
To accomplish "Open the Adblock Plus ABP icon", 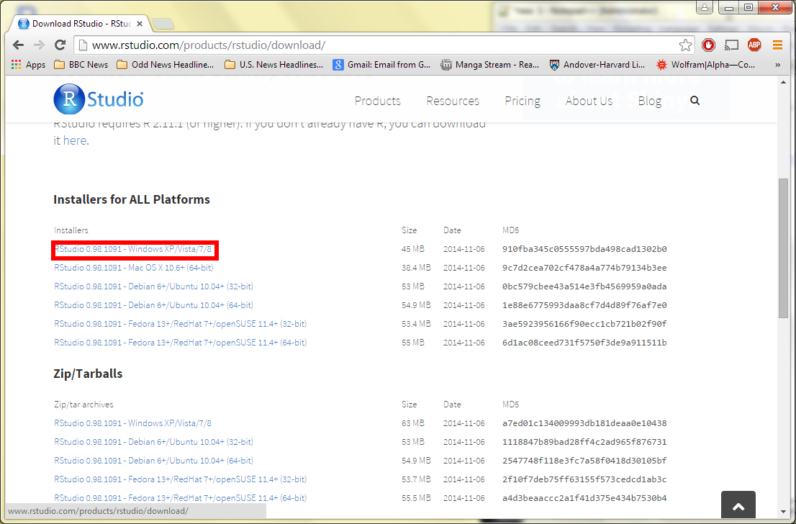I will click(x=754, y=45).
